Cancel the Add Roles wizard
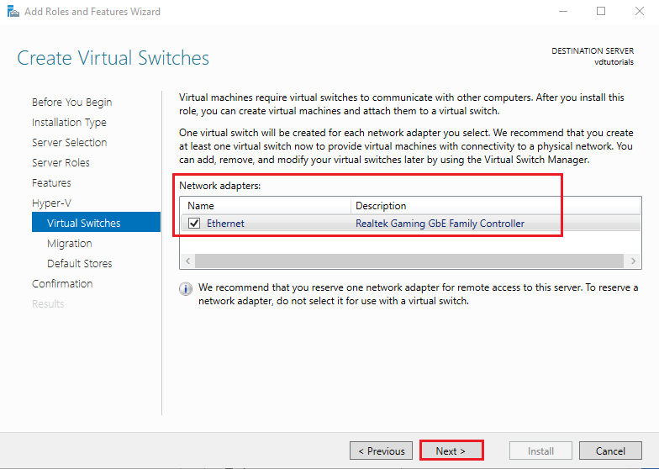The width and height of the screenshot is (659, 469). pos(610,451)
